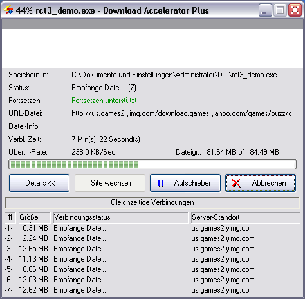
Task: Click the URL starting with http://us.games2.yimg.com
Action: click(x=185, y=113)
